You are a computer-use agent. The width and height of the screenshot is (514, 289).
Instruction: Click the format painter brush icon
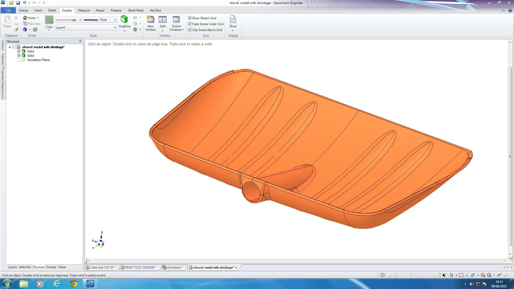coord(16,29)
